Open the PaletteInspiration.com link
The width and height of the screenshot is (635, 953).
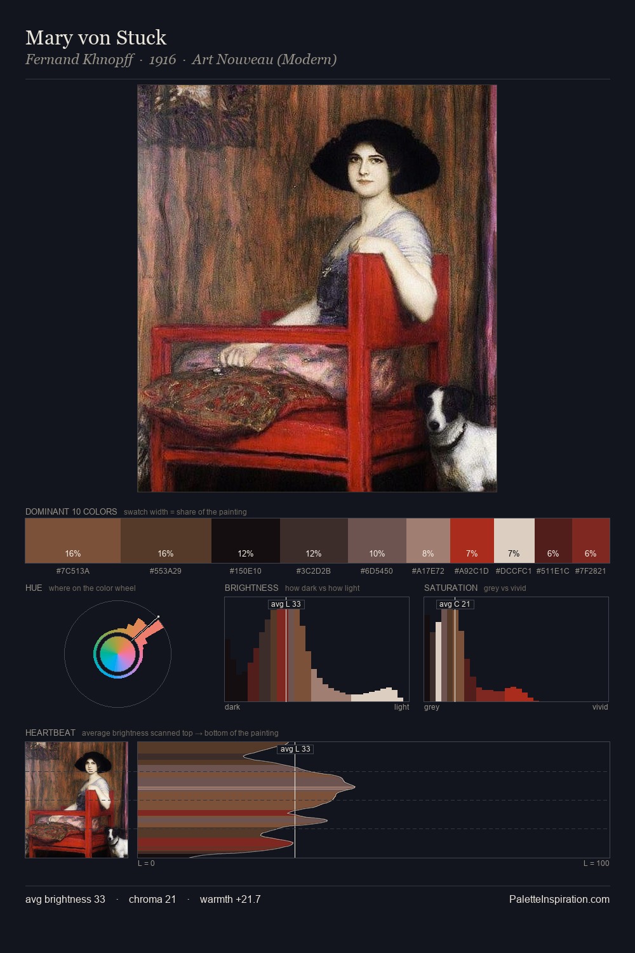click(559, 899)
